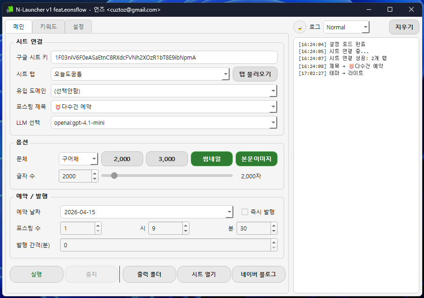The image size is (424, 298).
Task: Click the 글자 수 slider handle
Action: [114, 176]
